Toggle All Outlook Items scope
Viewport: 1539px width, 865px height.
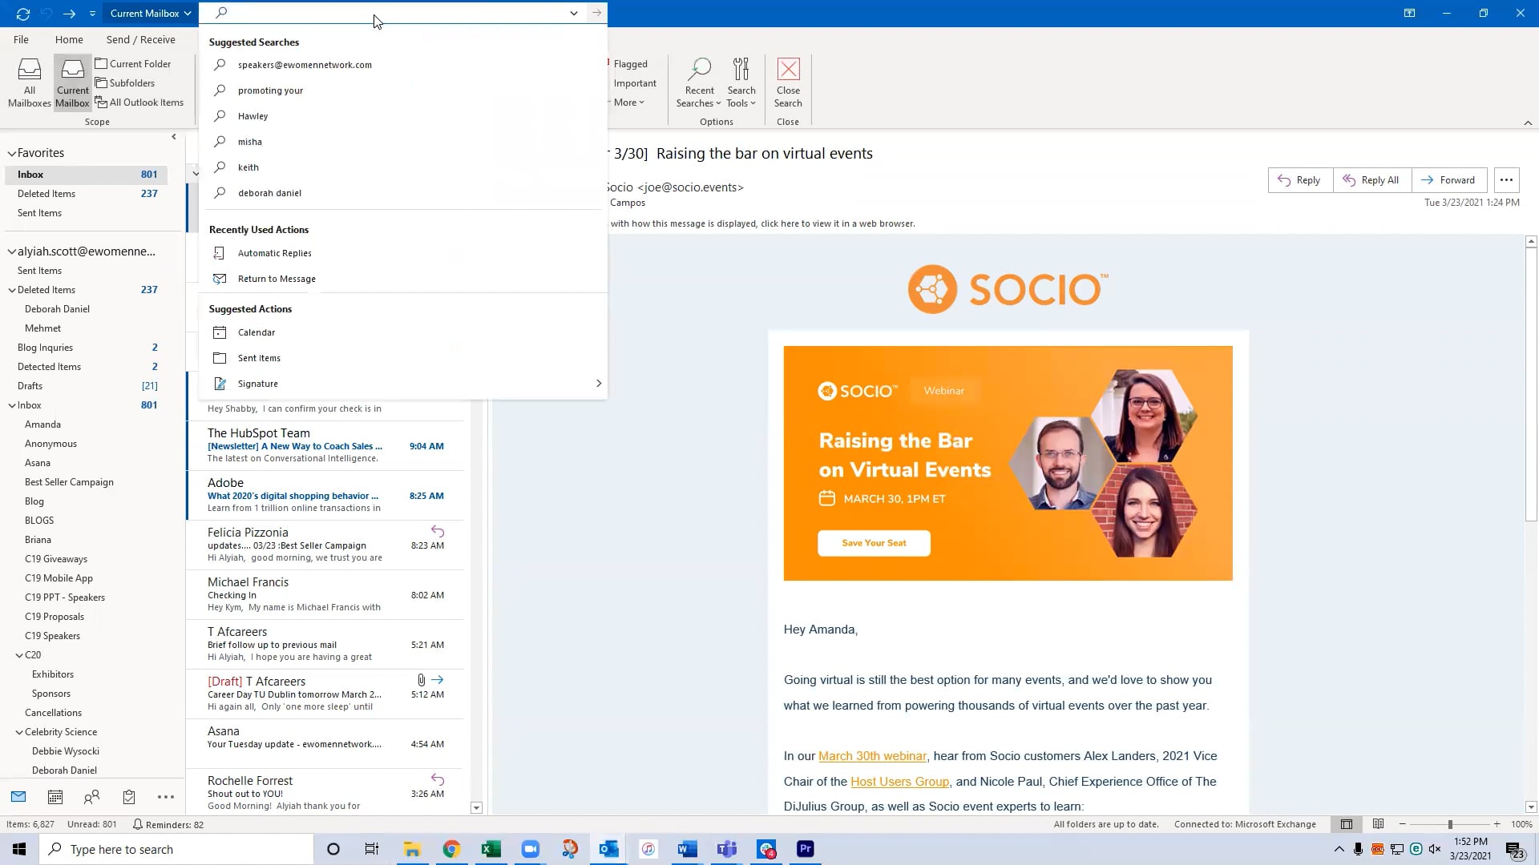point(140,102)
